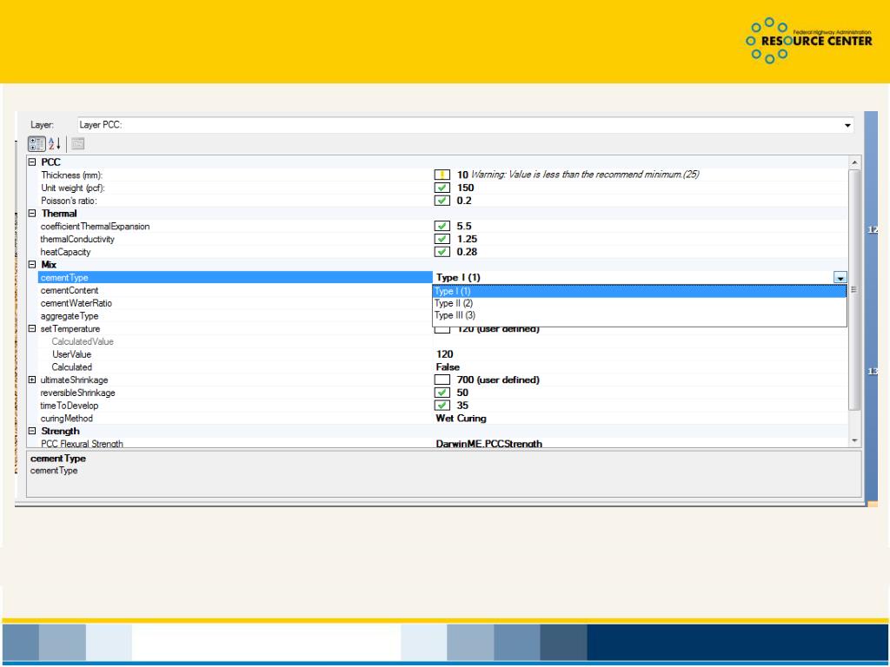Open the Layer PCC dropdown
The height and width of the screenshot is (667, 890).
click(x=847, y=125)
